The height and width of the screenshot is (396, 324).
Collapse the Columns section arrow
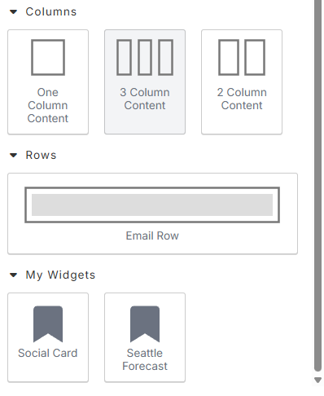tap(13, 11)
